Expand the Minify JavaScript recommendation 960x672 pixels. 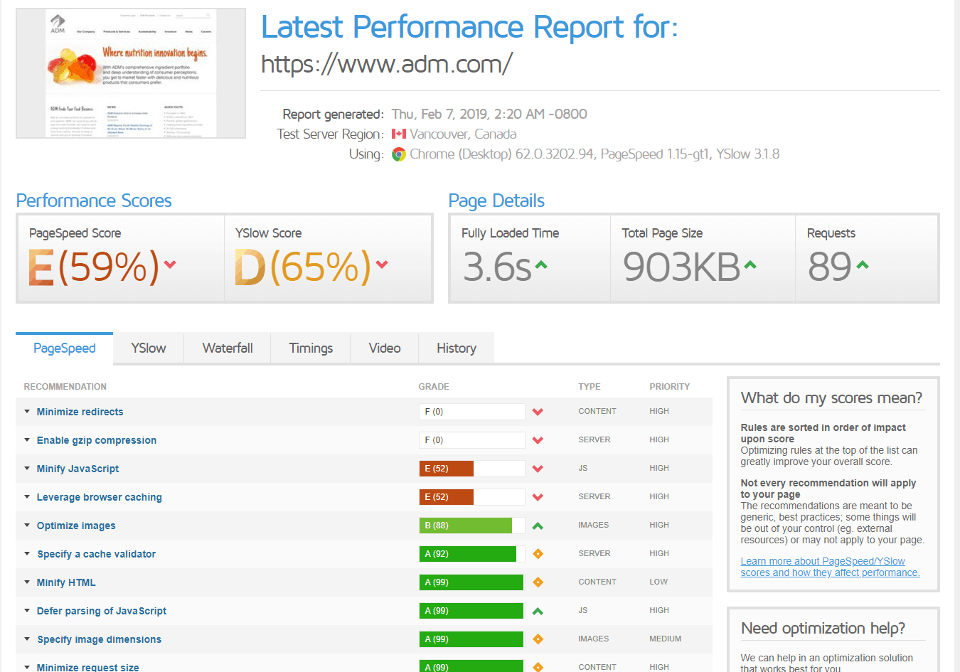[x=27, y=468]
